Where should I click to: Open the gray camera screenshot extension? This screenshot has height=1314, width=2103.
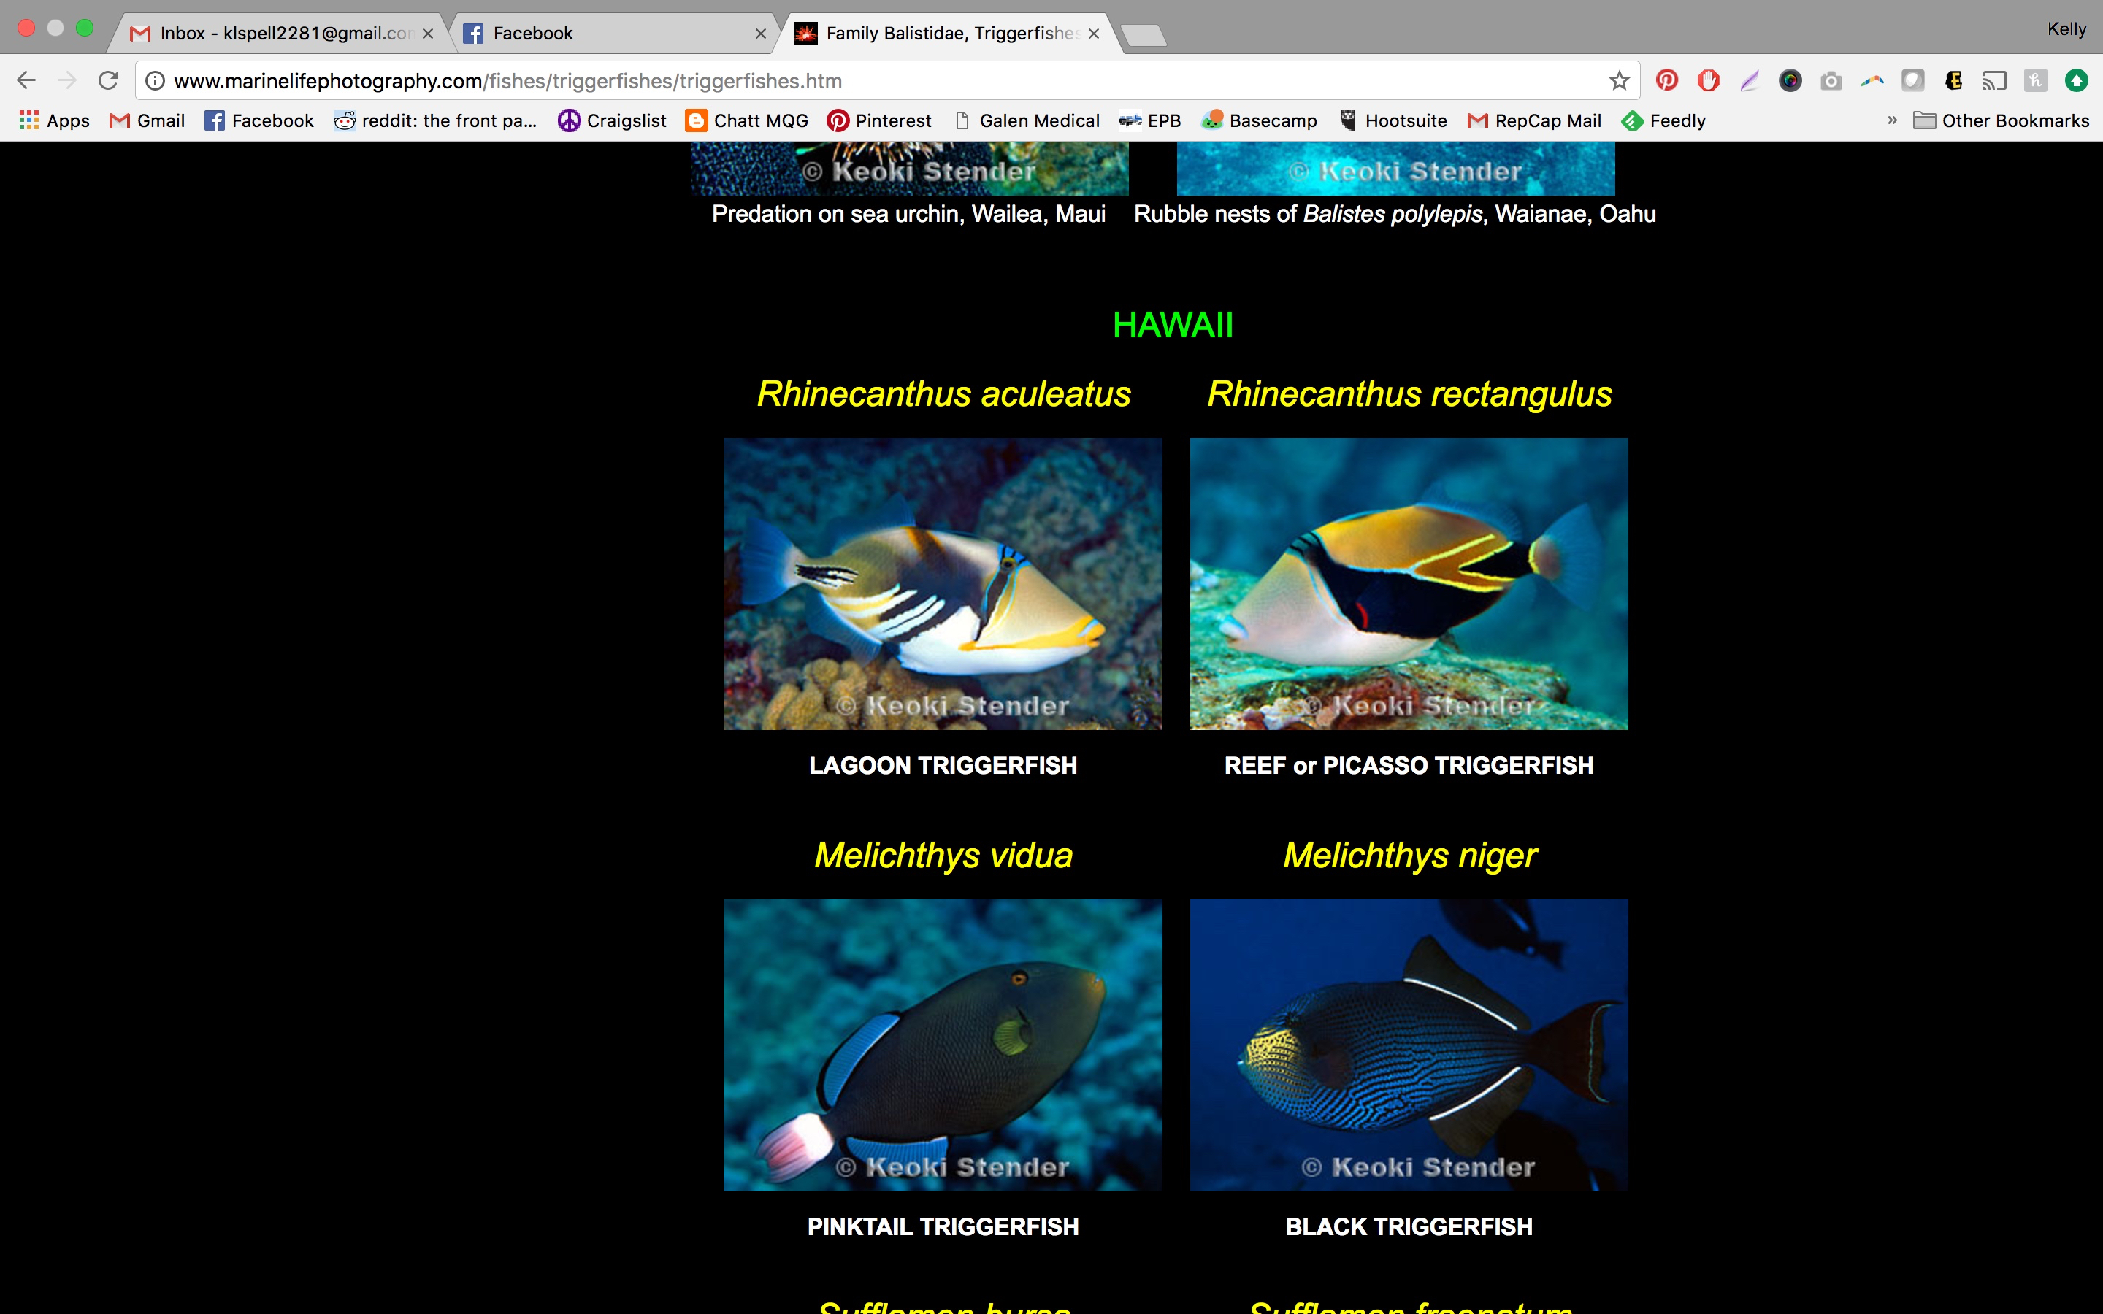1831,81
